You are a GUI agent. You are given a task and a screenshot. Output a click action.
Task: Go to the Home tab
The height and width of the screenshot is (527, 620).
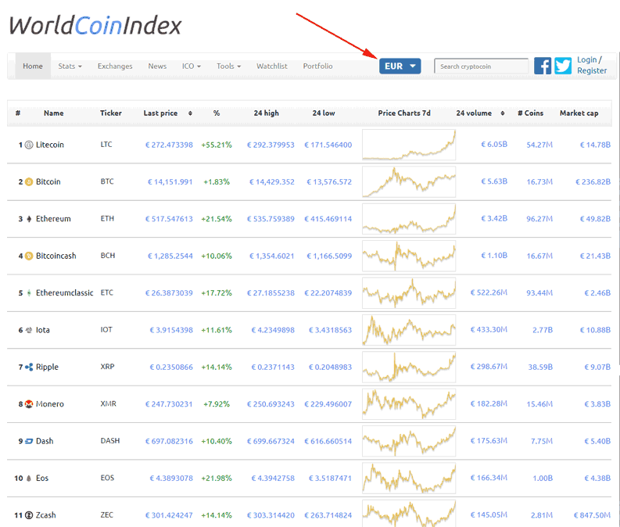[x=33, y=66]
